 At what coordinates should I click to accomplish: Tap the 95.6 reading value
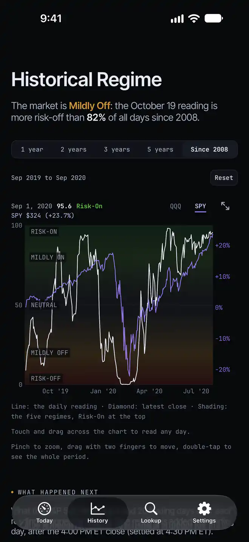[x=65, y=206]
